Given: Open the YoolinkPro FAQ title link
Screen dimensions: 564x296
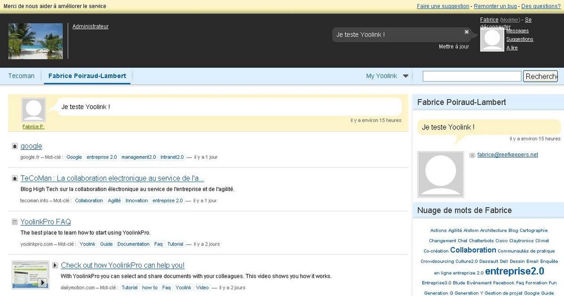Looking at the screenshot, I should 46,222.
